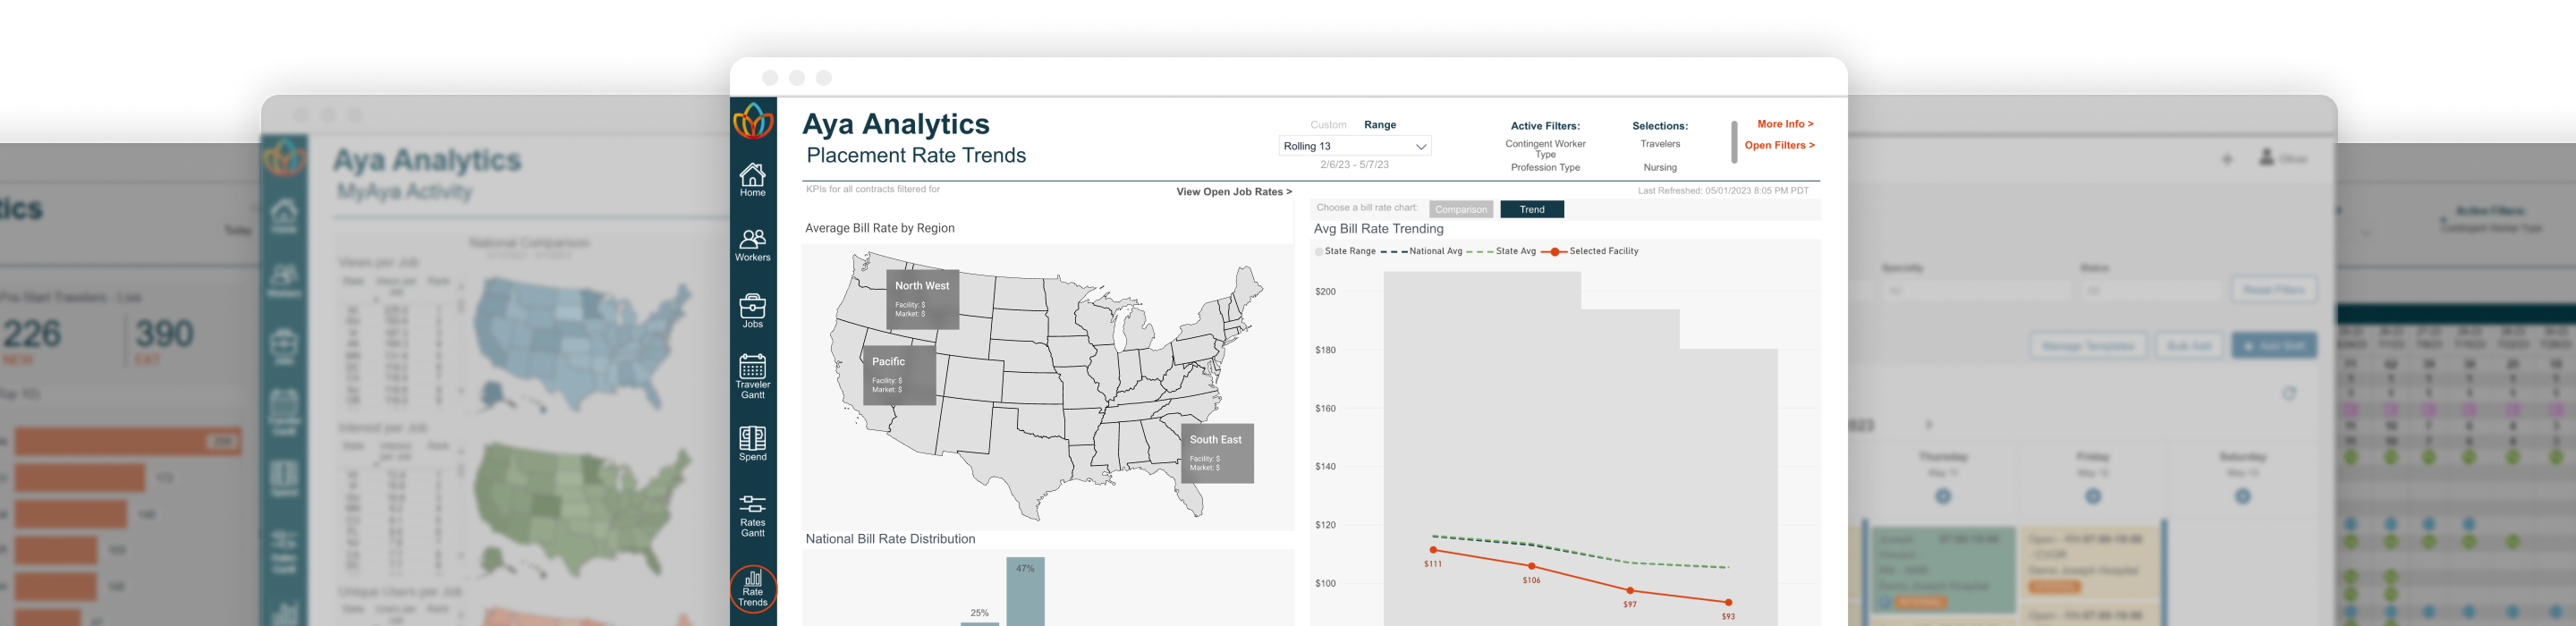Select the Trend bill rate chart

coord(1531,209)
